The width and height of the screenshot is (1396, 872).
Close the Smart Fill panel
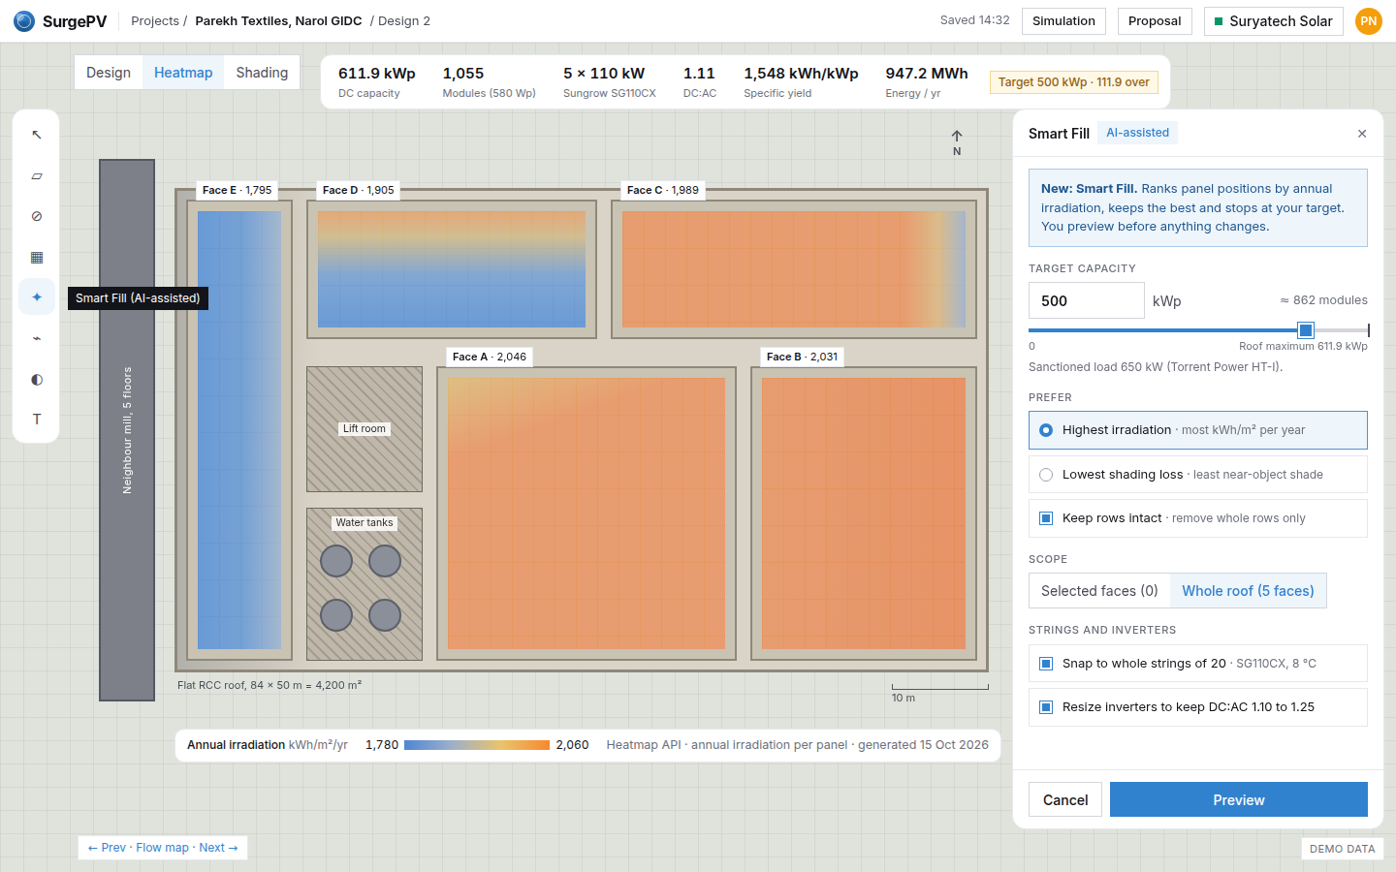click(1362, 134)
